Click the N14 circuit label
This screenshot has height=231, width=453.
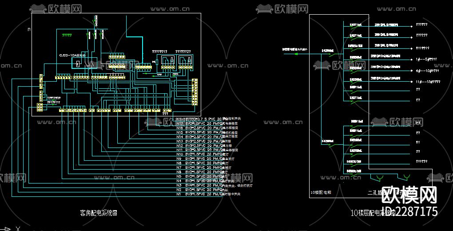coord(179,136)
